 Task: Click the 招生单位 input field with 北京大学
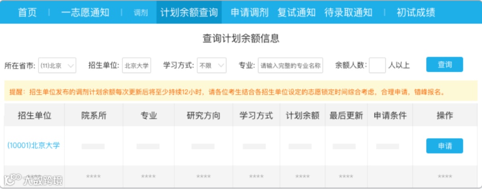(x=137, y=66)
